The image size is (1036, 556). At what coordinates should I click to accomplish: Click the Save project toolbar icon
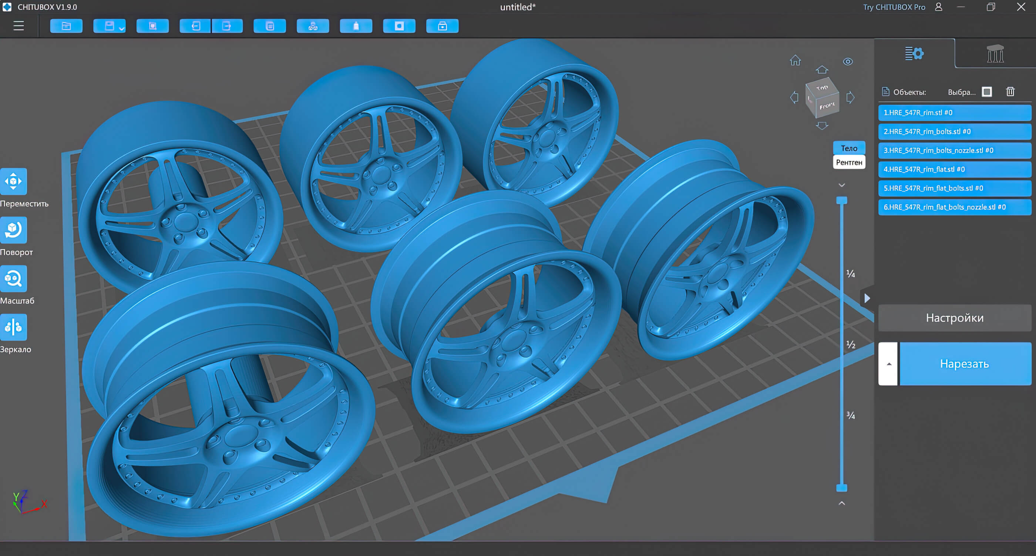(109, 26)
